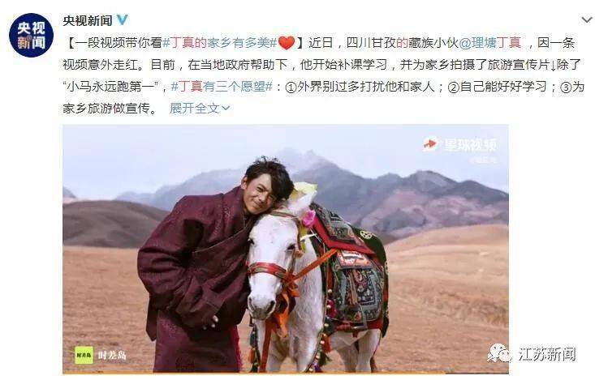The image size is (595, 380).
Task: Click the blue verified V badge
Action: pos(123,19)
